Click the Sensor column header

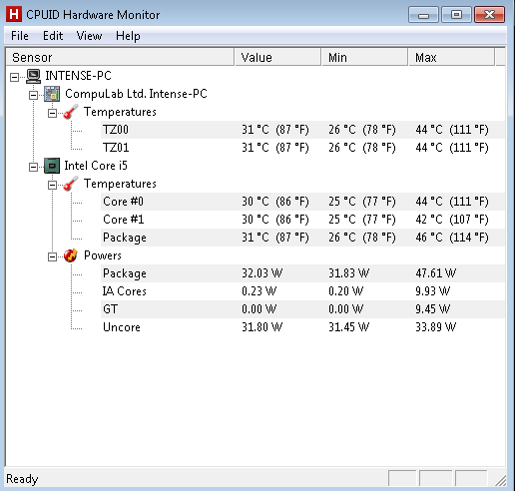(120, 57)
